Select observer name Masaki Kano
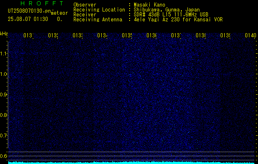 tap(149, 5)
